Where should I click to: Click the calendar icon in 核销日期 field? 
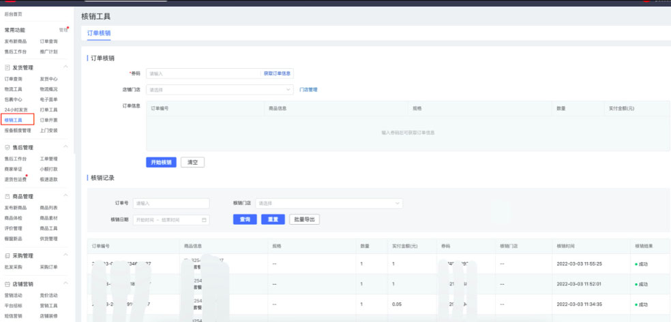click(204, 220)
